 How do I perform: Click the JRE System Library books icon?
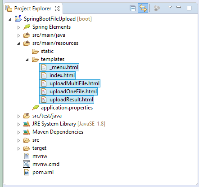pos(27,124)
